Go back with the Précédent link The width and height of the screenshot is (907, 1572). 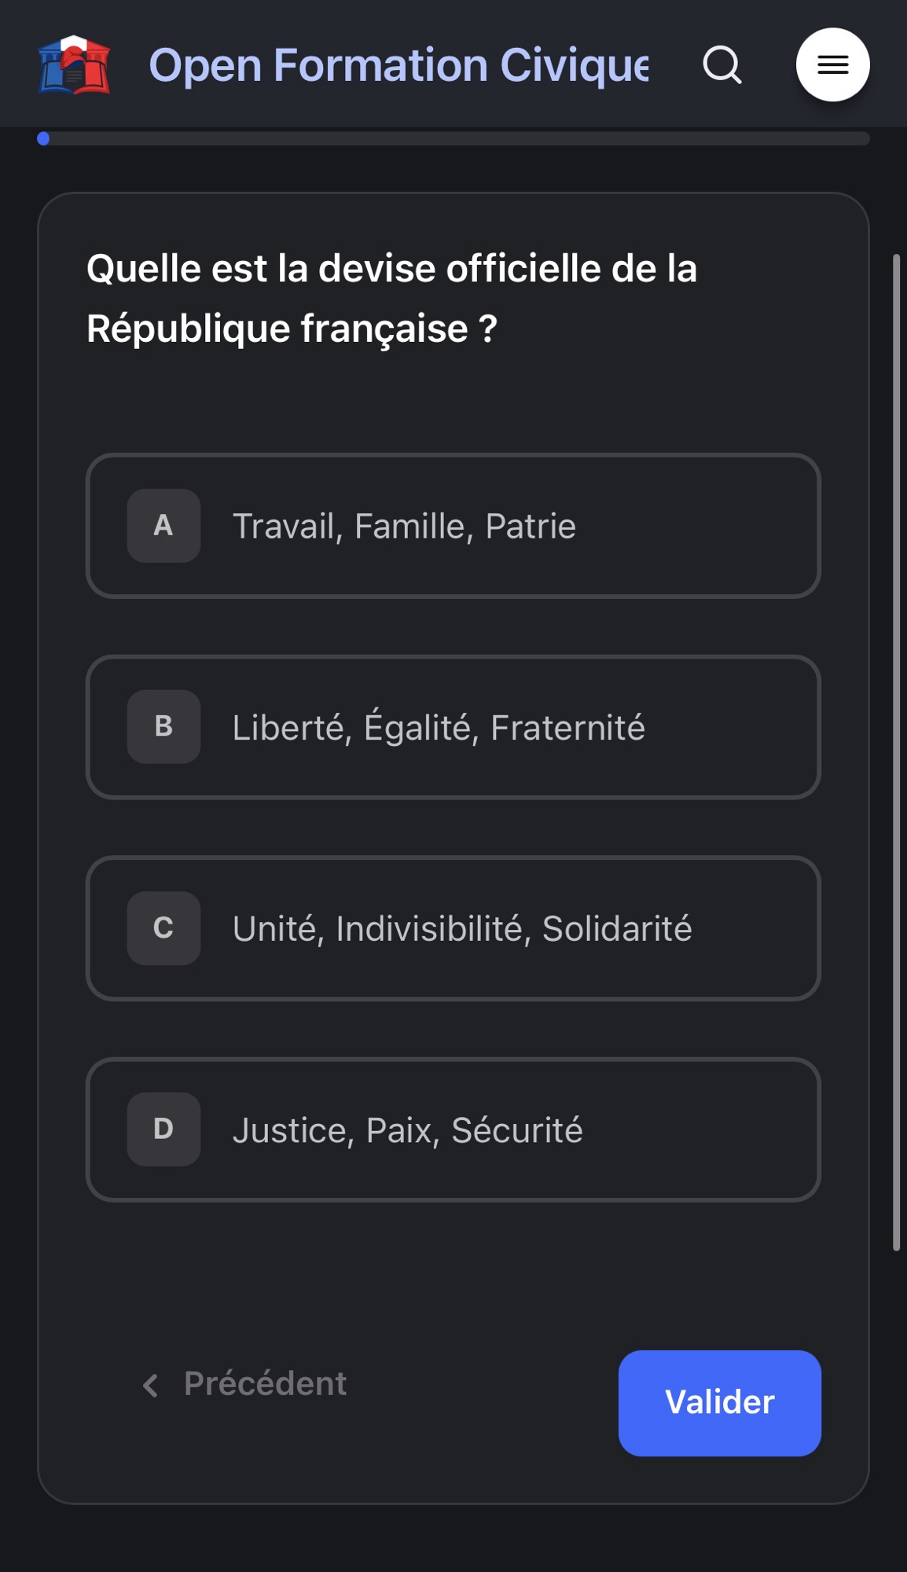coord(265,1383)
